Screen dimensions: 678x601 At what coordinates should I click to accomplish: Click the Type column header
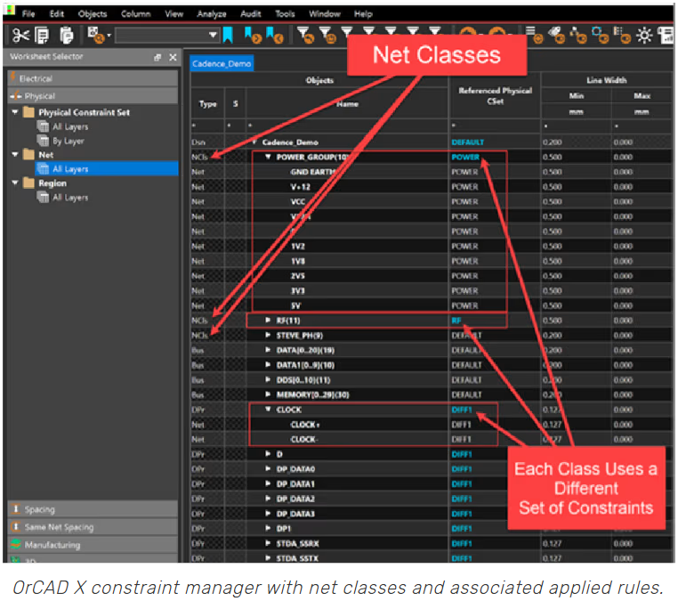coord(207,103)
